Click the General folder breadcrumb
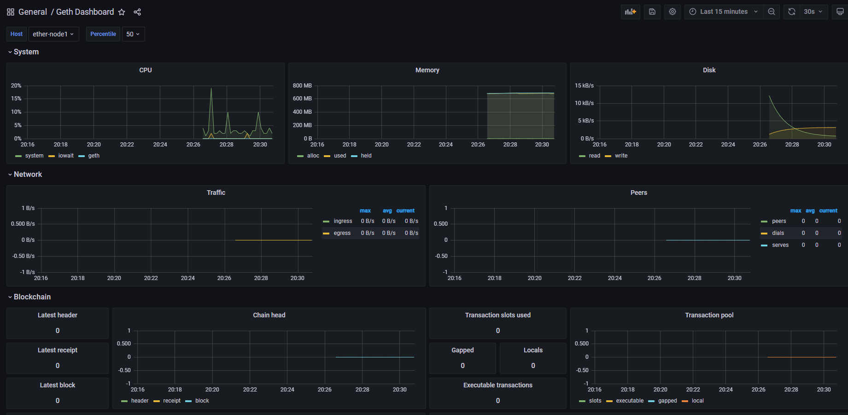Viewport: 848px width, 415px height. pos(33,12)
